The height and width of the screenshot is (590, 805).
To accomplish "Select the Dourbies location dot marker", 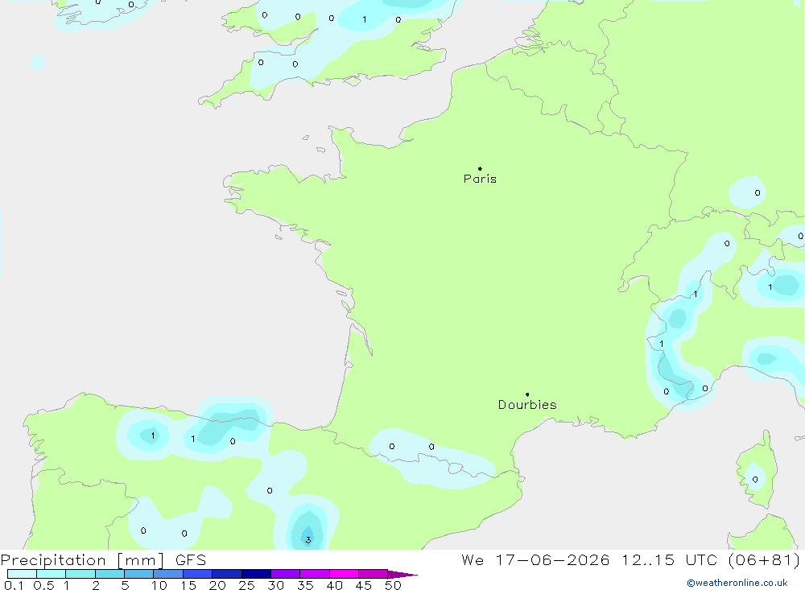I will coord(527,394).
